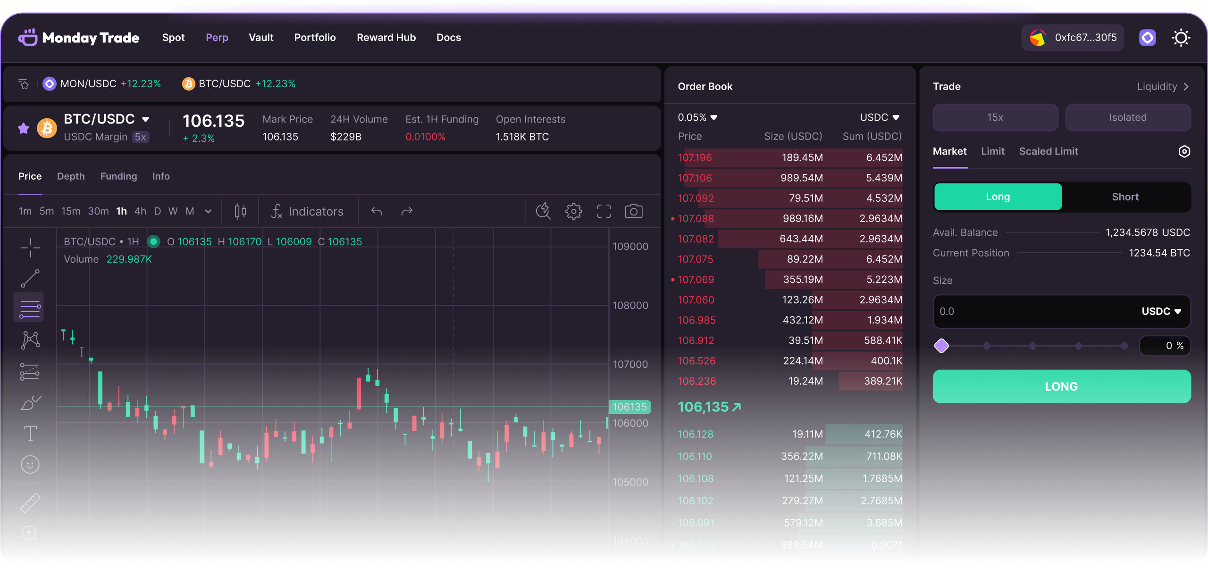The width and height of the screenshot is (1208, 569).
Task: Open the 0.05% grouping dropdown
Action: (x=697, y=117)
